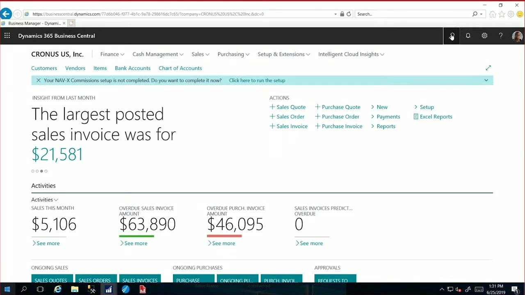The height and width of the screenshot is (295, 525).
Task: Select the first insight carousel dot
Action: pyautogui.click(x=33, y=171)
